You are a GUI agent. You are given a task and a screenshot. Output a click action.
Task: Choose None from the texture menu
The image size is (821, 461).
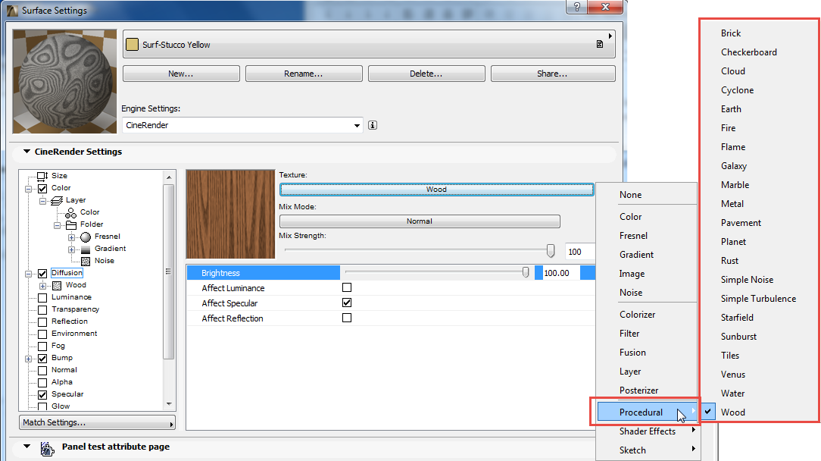click(x=630, y=195)
